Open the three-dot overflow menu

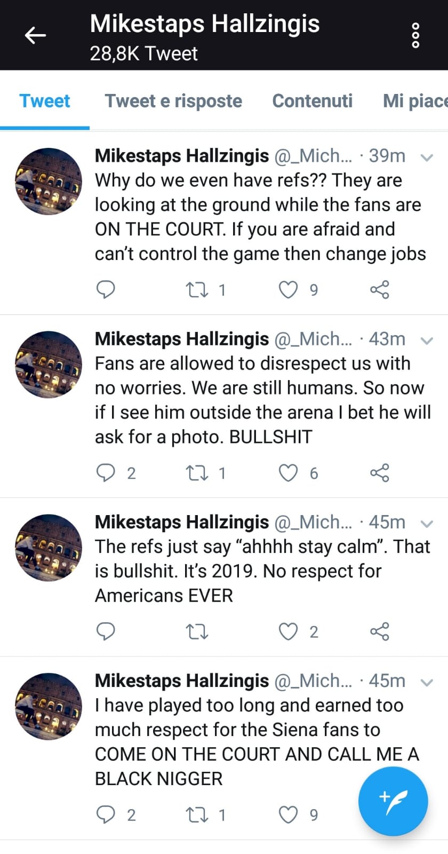[416, 35]
